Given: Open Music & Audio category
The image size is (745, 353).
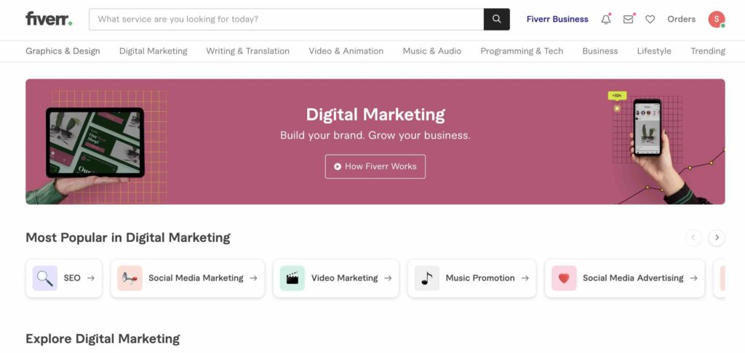Looking at the screenshot, I should (x=432, y=51).
